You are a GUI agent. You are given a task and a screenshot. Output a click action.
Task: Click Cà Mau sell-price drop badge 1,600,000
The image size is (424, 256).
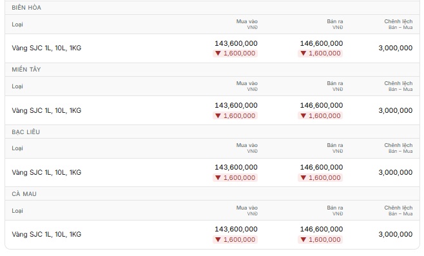(x=320, y=240)
